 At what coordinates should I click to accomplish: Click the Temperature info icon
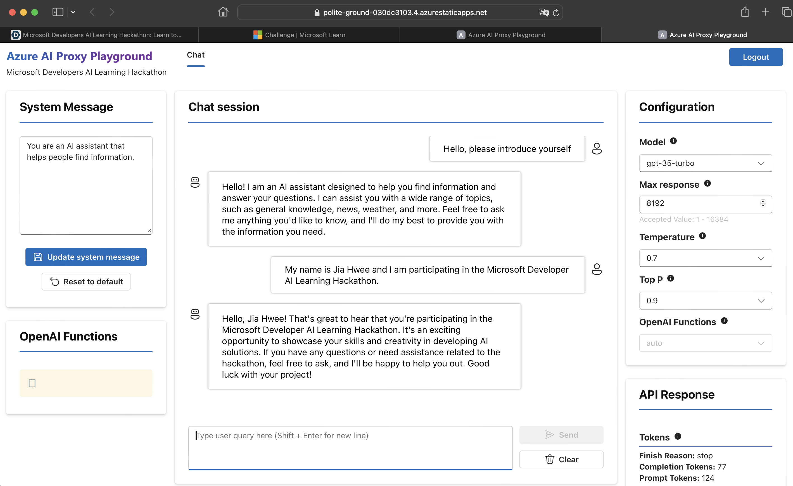pos(702,236)
